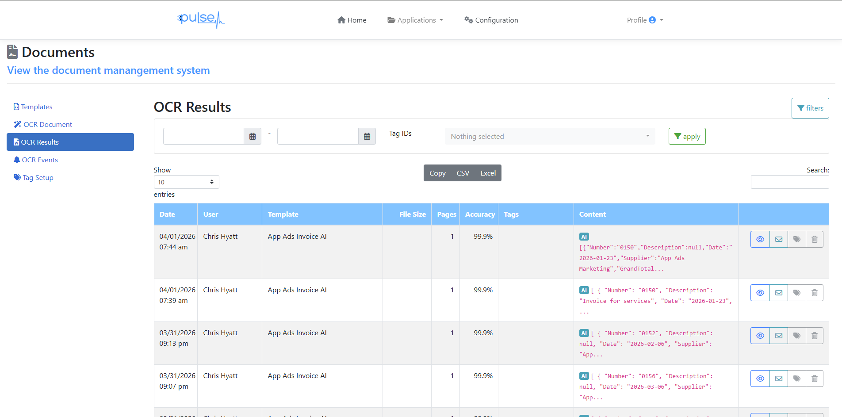Open the eye preview icon on first OCR result

coord(760,239)
